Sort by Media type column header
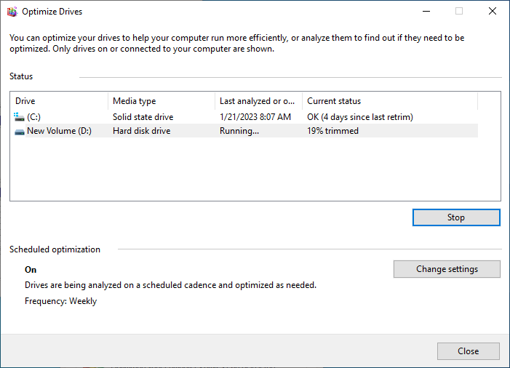Viewport: 510px width, 368px height. [x=162, y=101]
